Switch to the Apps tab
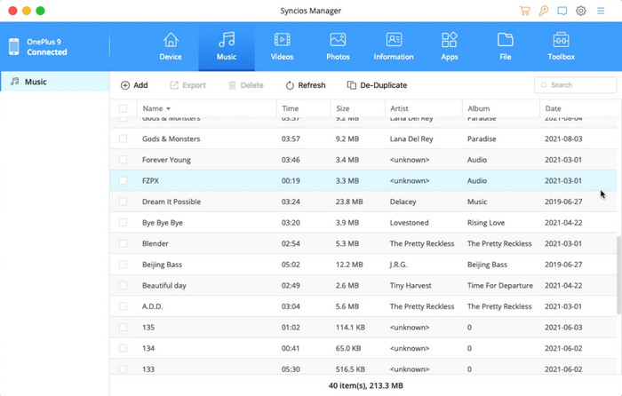This screenshot has width=622, height=396. [x=450, y=46]
